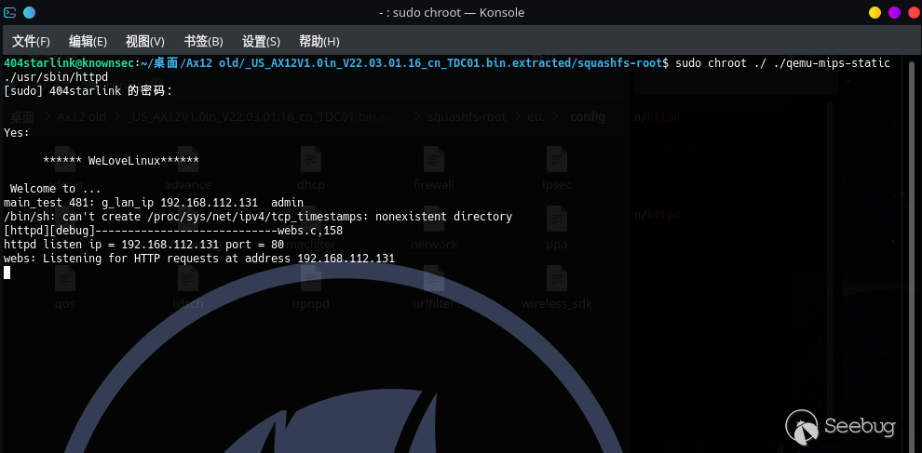Click 'sudo chroot ./ ./qemu-mips-static' command text
The image size is (922, 453).
pyautogui.click(x=782, y=63)
